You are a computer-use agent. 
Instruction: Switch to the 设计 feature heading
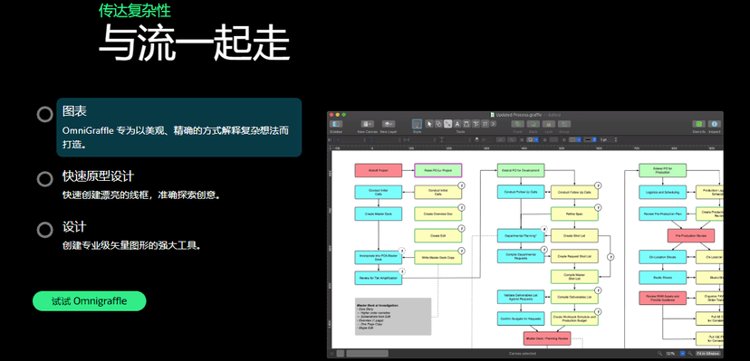click(x=74, y=227)
